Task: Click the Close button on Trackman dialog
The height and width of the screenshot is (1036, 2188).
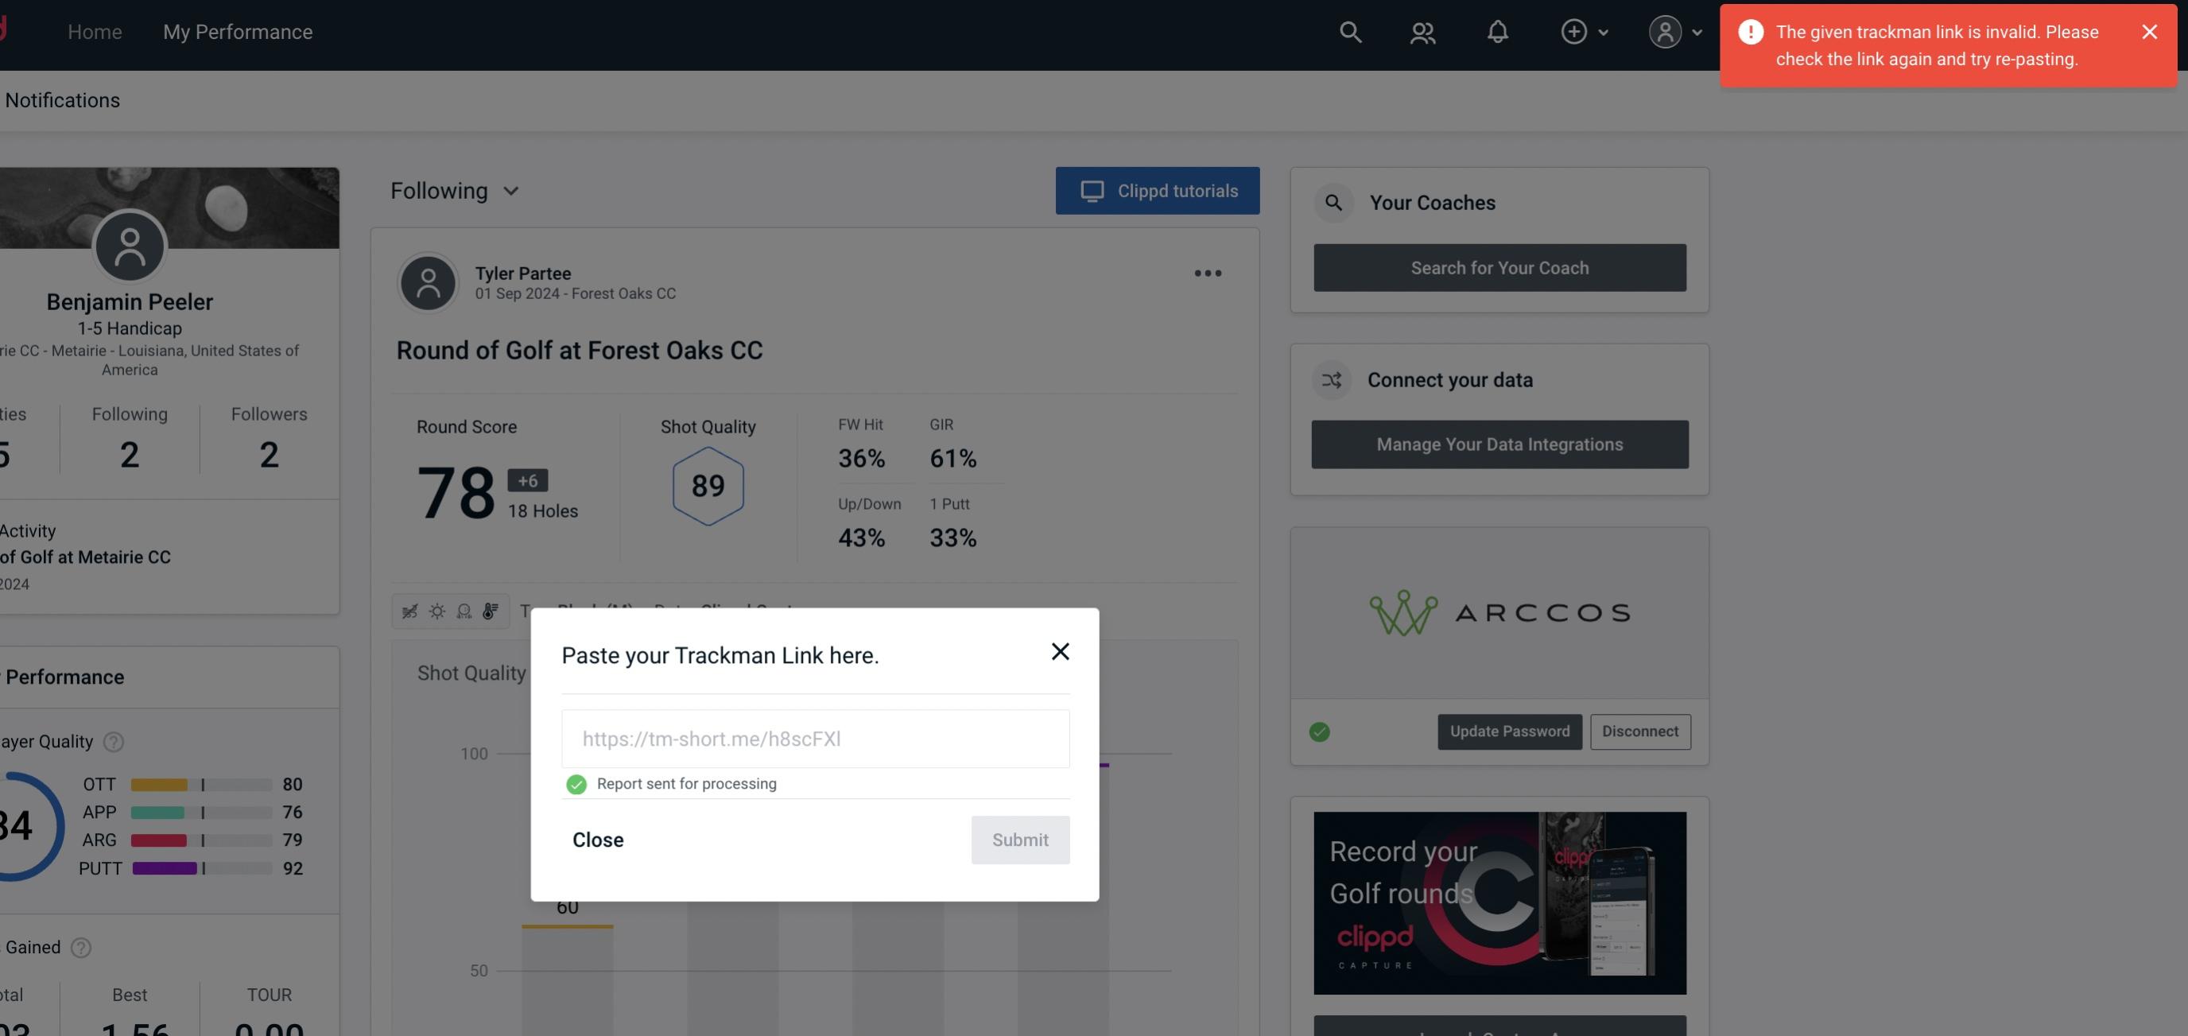Action: [597, 839]
